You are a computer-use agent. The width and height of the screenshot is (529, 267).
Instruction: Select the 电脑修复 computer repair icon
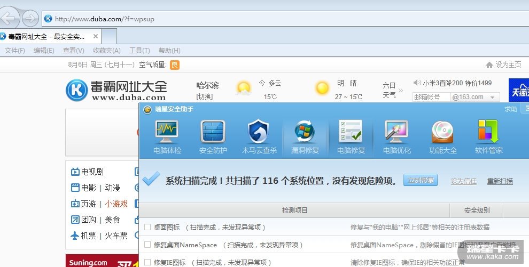click(351, 137)
